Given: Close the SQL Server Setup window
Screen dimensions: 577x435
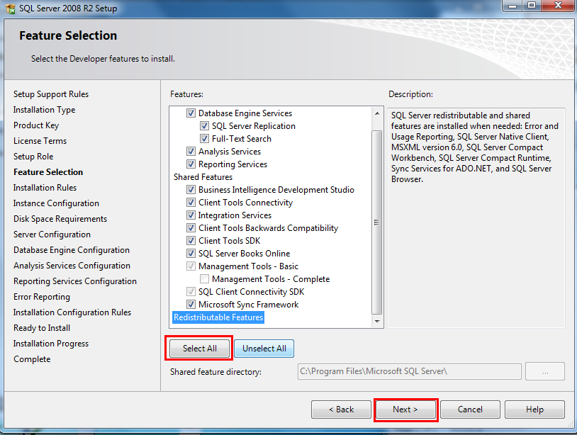Looking at the screenshot, I should (x=559, y=6).
